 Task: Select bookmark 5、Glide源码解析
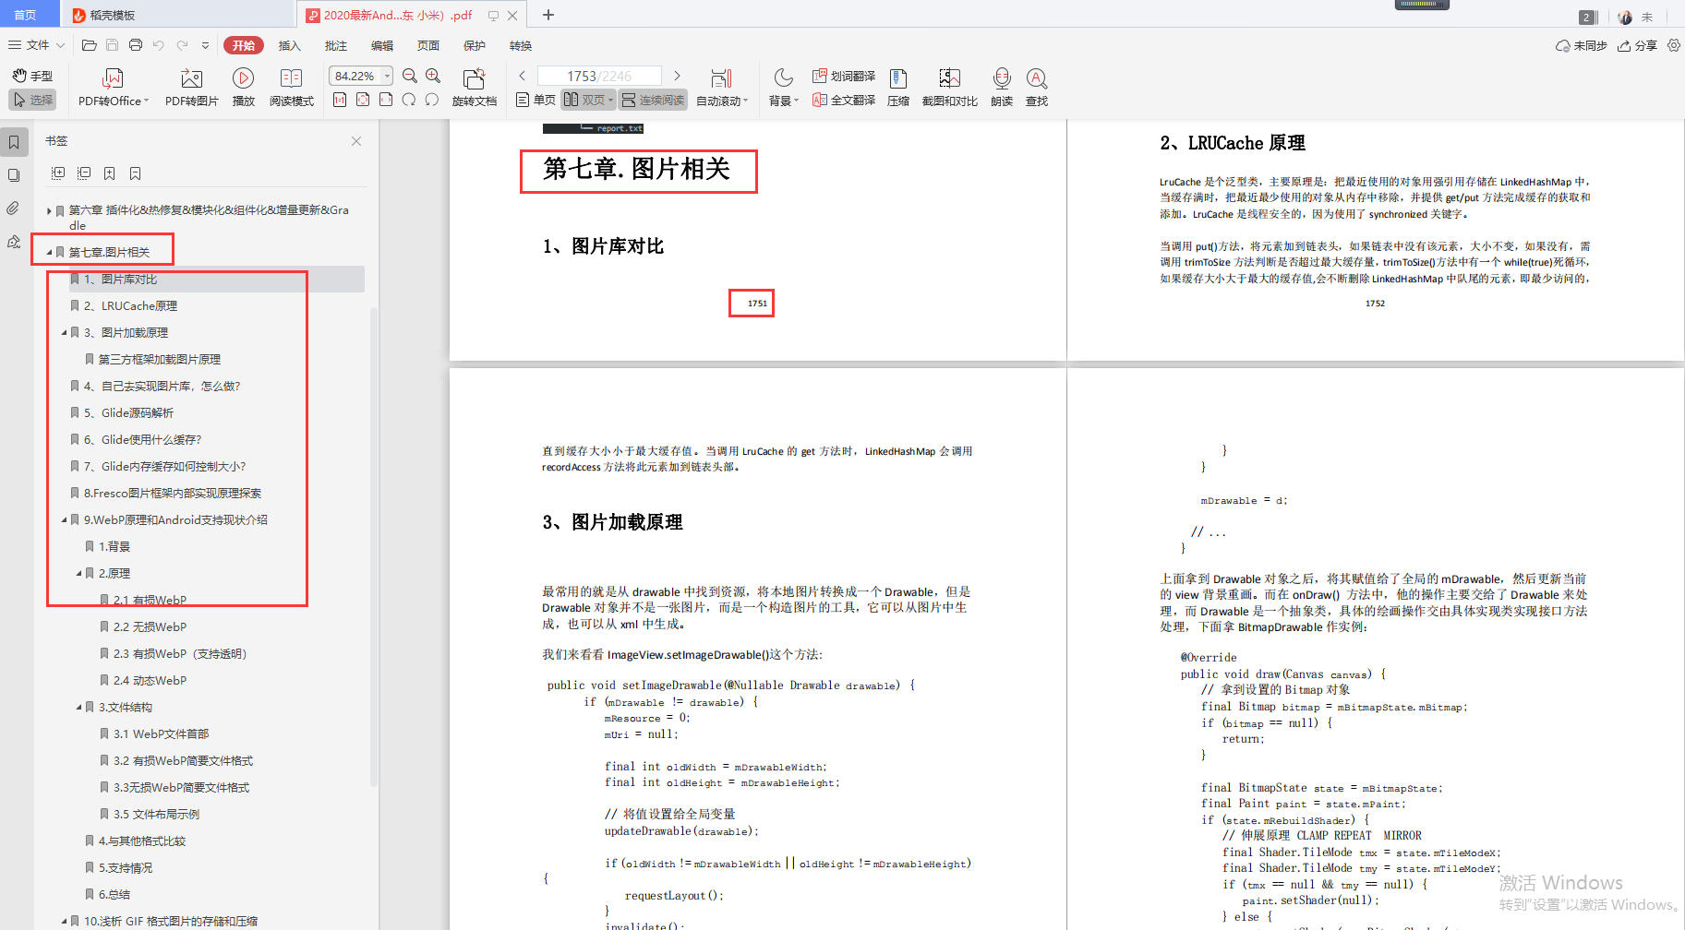(128, 413)
